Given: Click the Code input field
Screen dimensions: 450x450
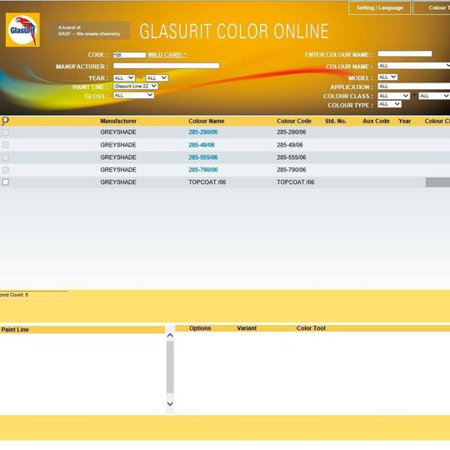Looking at the screenshot, I should point(129,55).
